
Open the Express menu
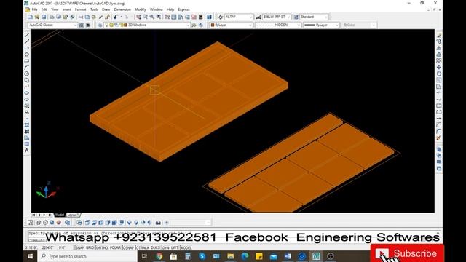click(183, 9)
